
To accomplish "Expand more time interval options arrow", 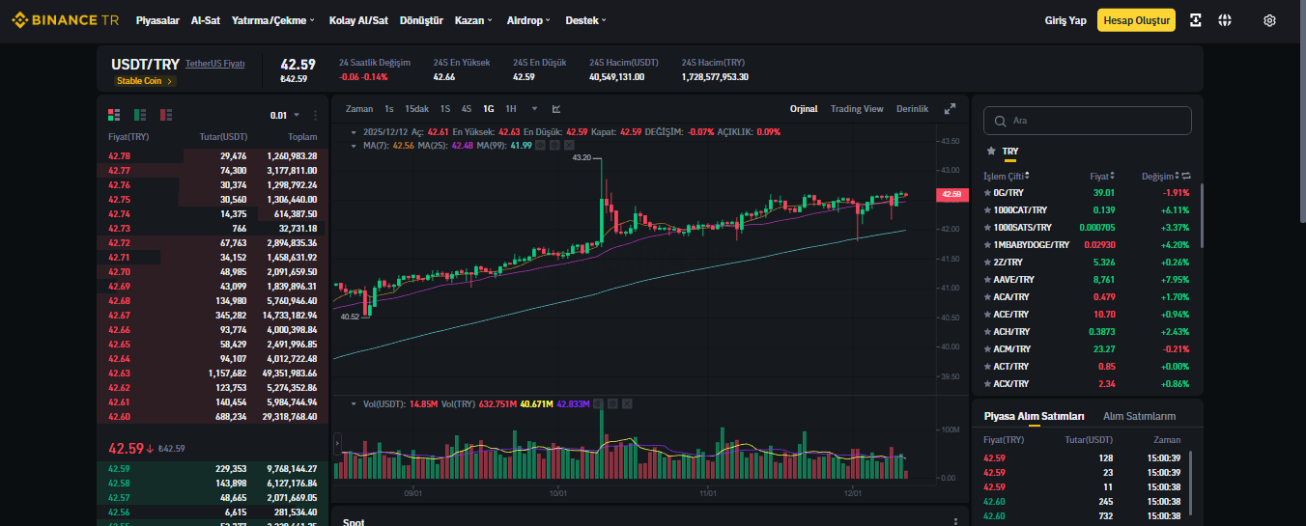I will click(x=533, y=109).
